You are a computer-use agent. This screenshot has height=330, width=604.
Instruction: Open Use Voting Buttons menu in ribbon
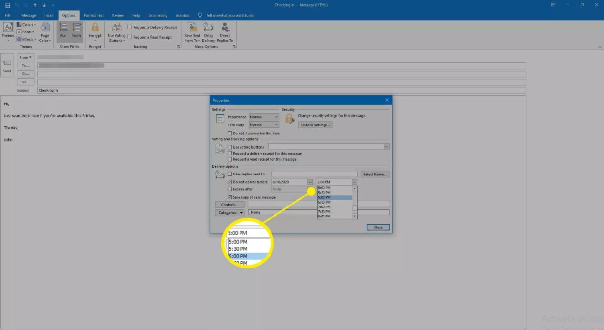116,32
